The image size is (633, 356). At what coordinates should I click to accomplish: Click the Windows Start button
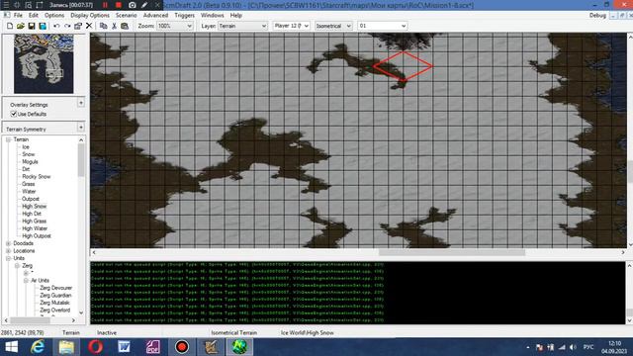[x=11, y=347]
